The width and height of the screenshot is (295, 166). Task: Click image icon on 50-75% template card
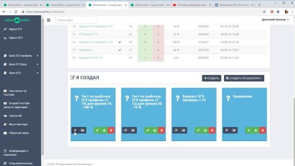[133, 130]
